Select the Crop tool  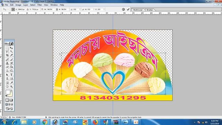pyautogui.click(x=7, y=55)
